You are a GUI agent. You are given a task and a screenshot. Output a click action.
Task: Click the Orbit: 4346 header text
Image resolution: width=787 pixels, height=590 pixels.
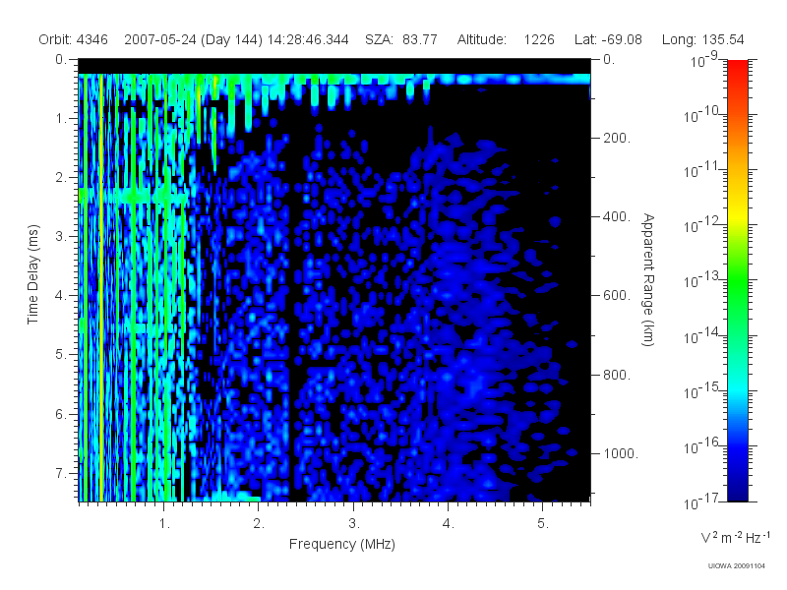point(73,39)
